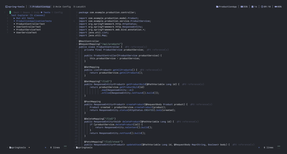The width and height of the screenshot is (287, 154).
Task: Click the spring-tools session name
Action: click(x=16, y=6)
